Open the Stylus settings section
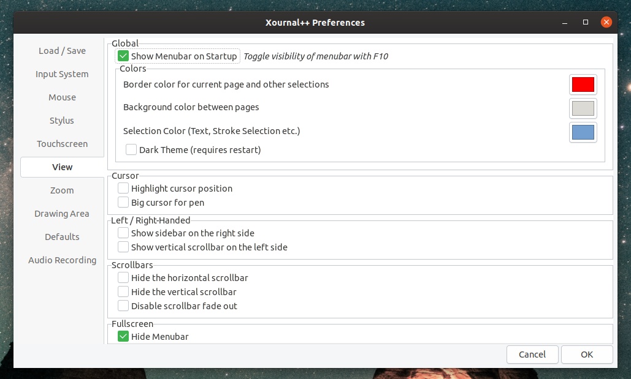The image size is (631, 379). [62, 120]
